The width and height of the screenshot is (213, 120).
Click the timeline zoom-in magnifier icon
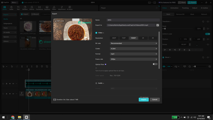209,66
